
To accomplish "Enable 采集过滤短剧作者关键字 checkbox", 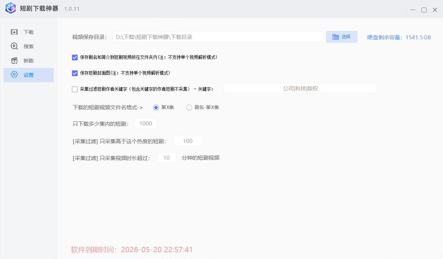I will coord(75,89).
